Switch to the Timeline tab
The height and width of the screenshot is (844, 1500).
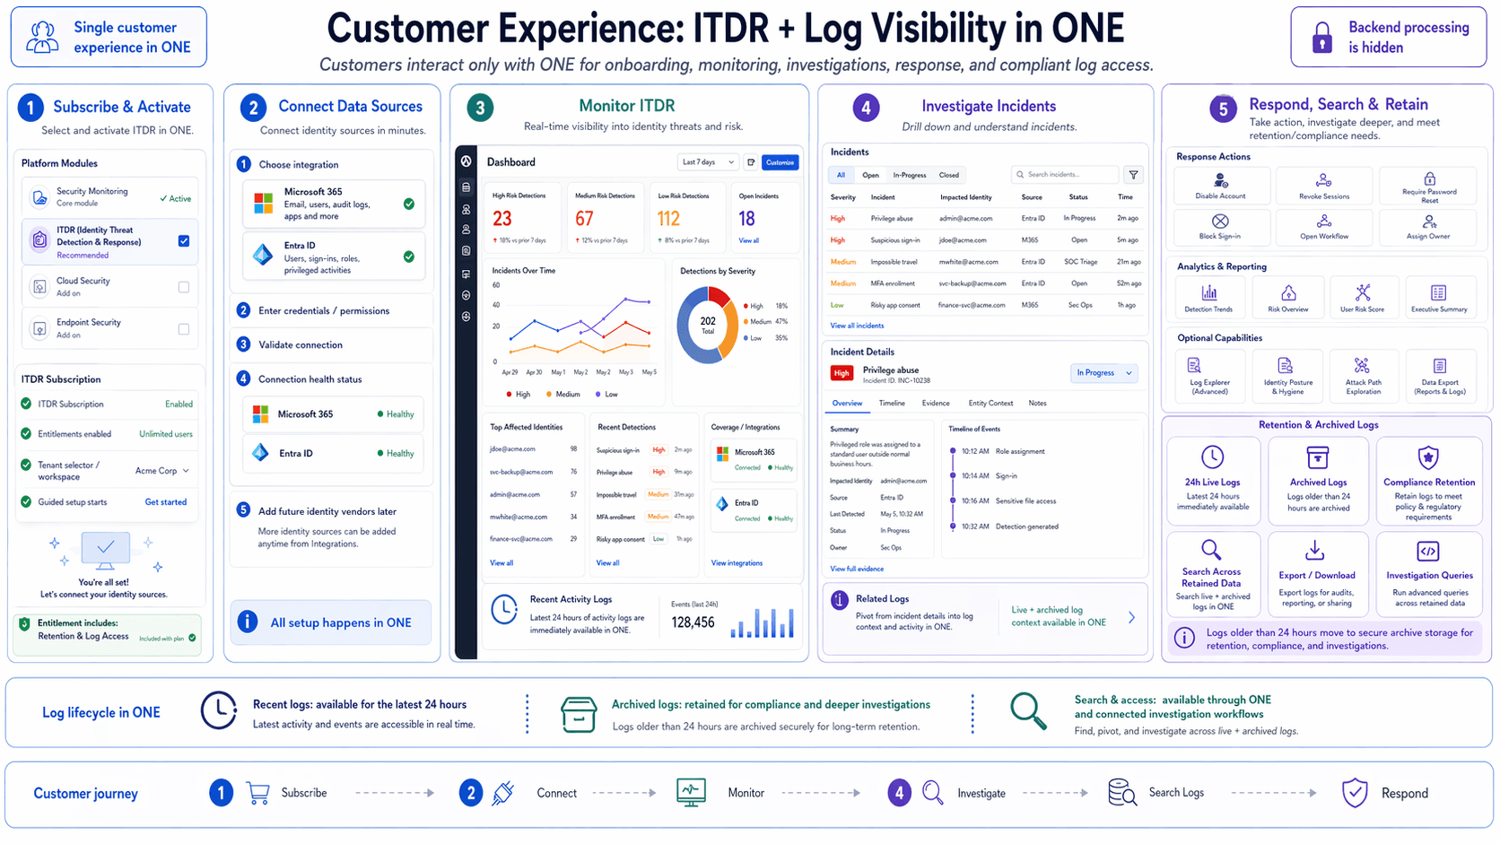892,404
